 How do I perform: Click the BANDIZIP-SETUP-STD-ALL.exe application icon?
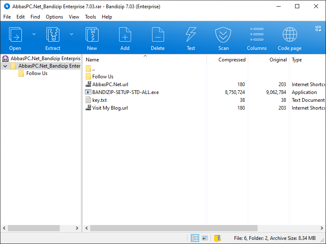click(x=88, y=92)
